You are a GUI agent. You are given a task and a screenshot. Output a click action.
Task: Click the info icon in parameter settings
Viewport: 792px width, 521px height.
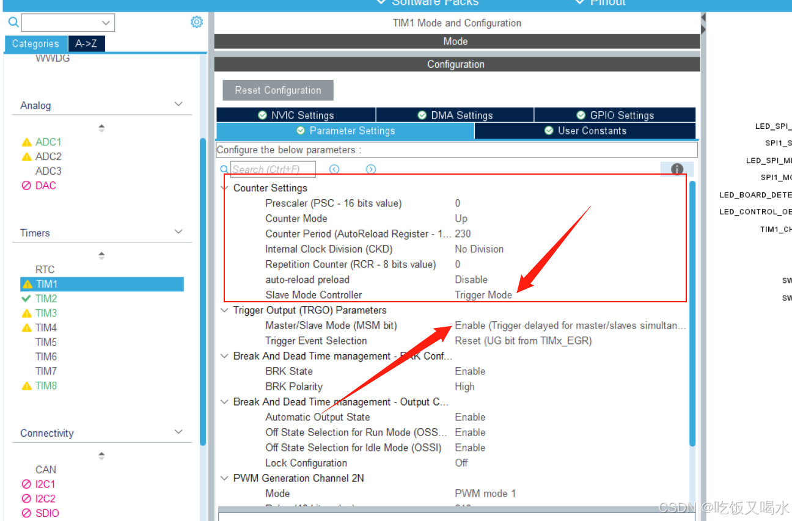676,169
